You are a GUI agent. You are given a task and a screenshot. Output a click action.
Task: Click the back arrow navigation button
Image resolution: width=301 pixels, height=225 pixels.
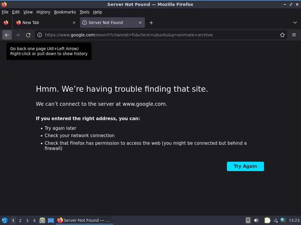click(7, 35)
